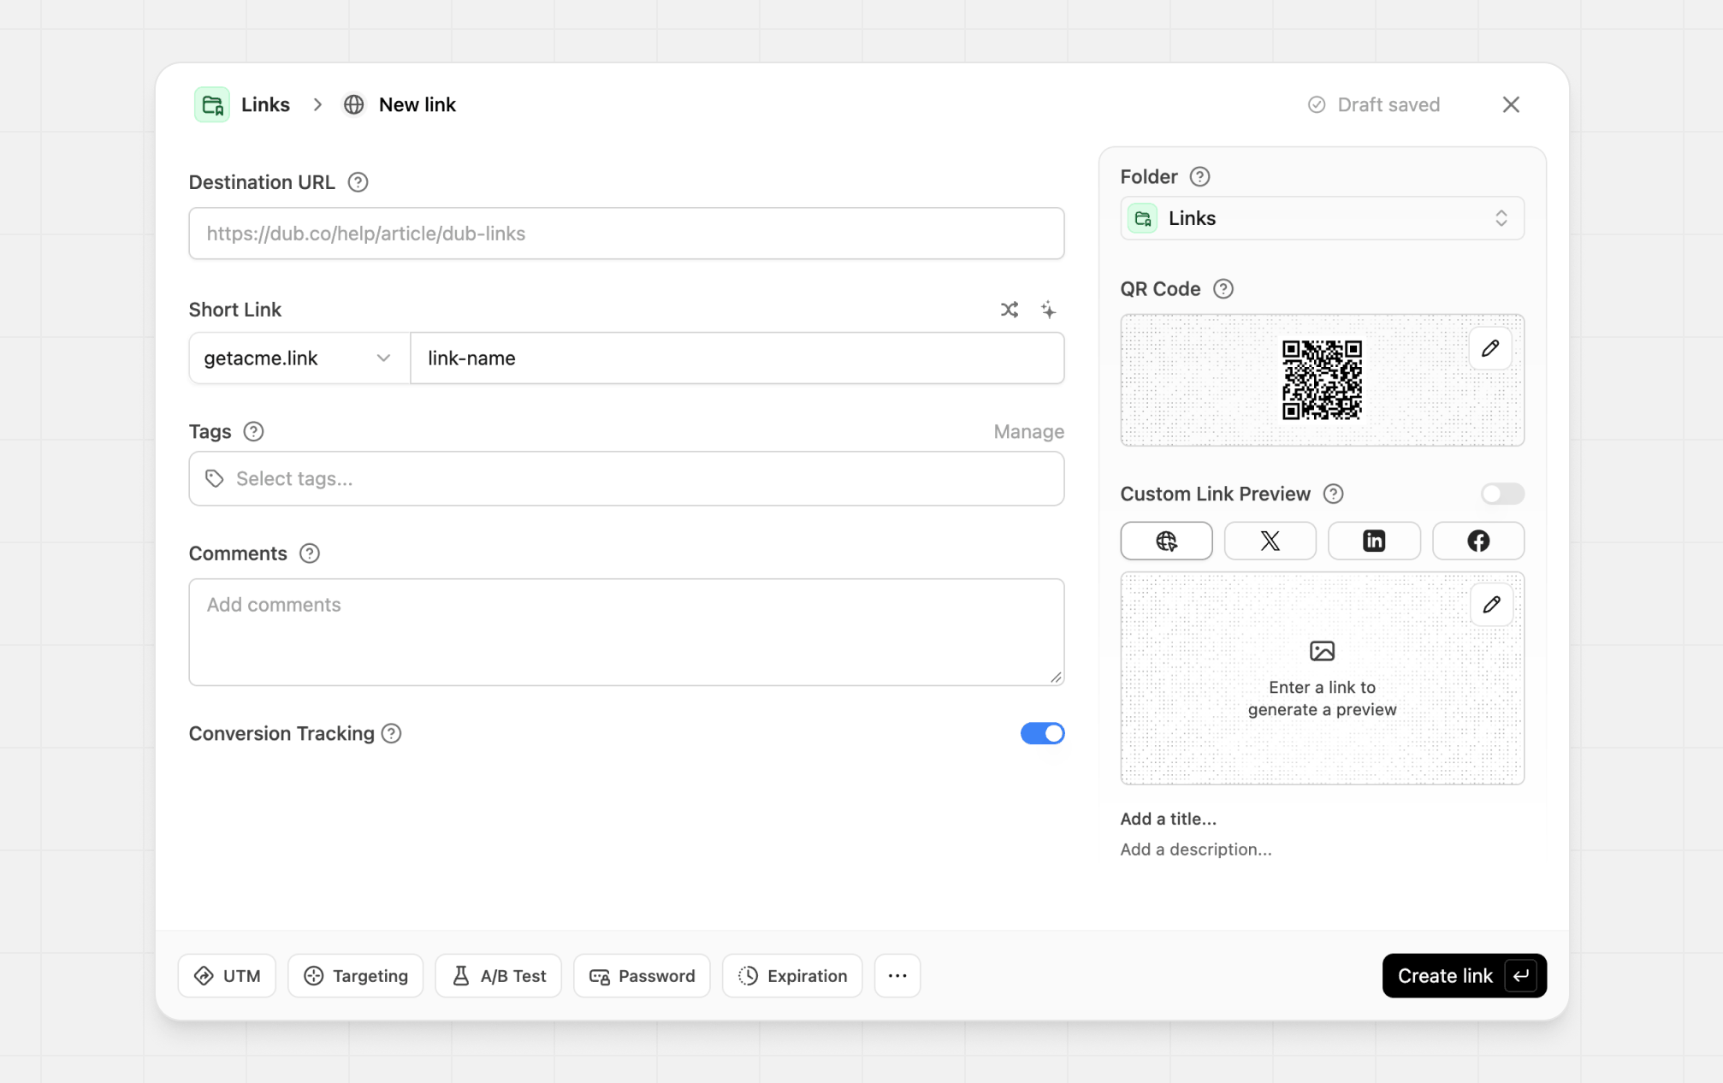Focus the link-name short link field
This screenshot has width=1723, height=1083.
[737, 358]
